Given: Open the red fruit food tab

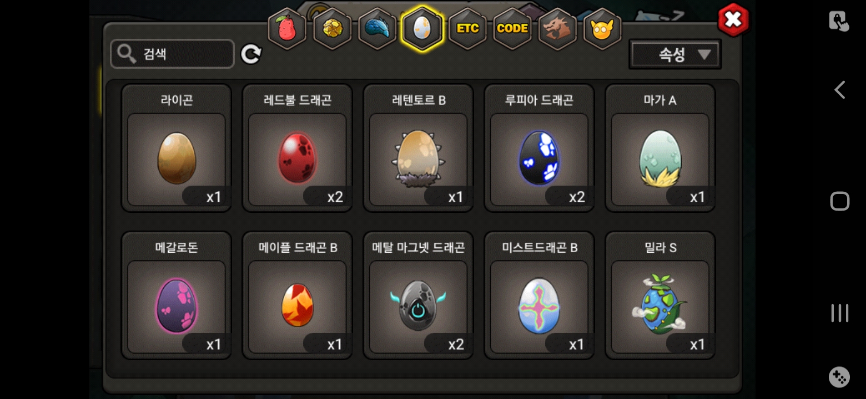Looking at the screenshot, I should coord(287,29).
